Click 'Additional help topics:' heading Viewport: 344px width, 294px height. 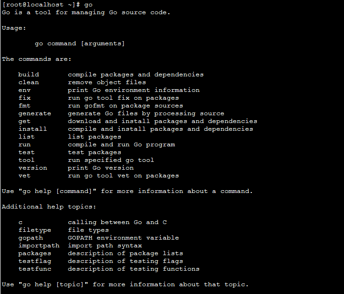point(49,207)
